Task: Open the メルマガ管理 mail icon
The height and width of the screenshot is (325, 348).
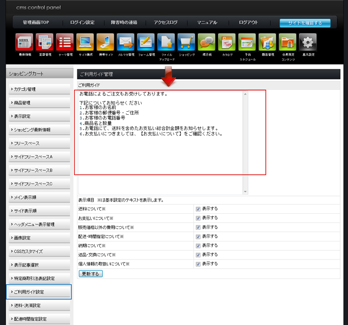Action: coord(125,43)
